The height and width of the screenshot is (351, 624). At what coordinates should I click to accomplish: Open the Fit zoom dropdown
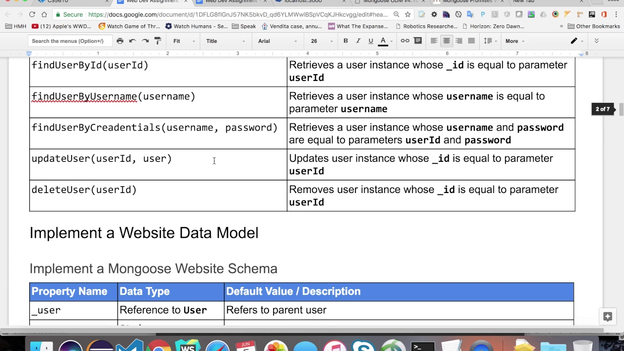[184, 41]
